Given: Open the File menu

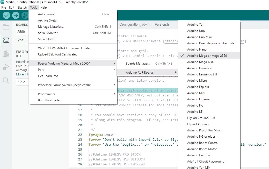Looking at the screenshot, I should pyautogui.click(x=4, y=7).
